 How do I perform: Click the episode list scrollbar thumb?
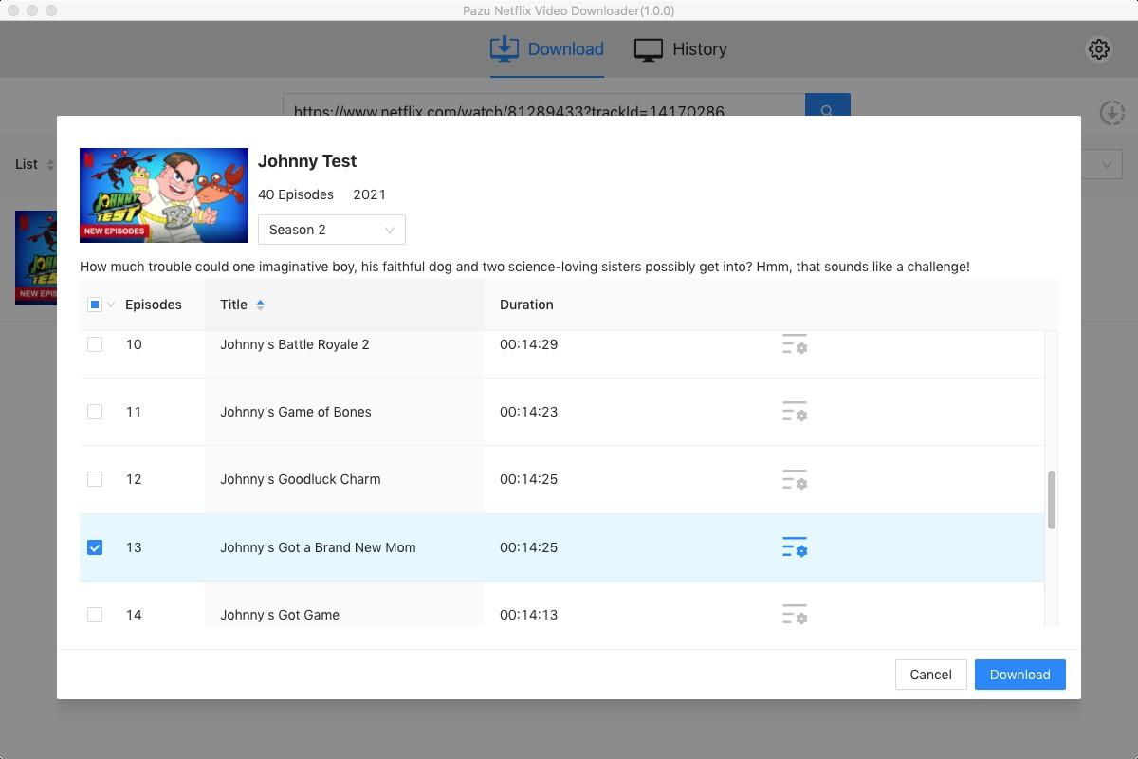[1051, 499]
